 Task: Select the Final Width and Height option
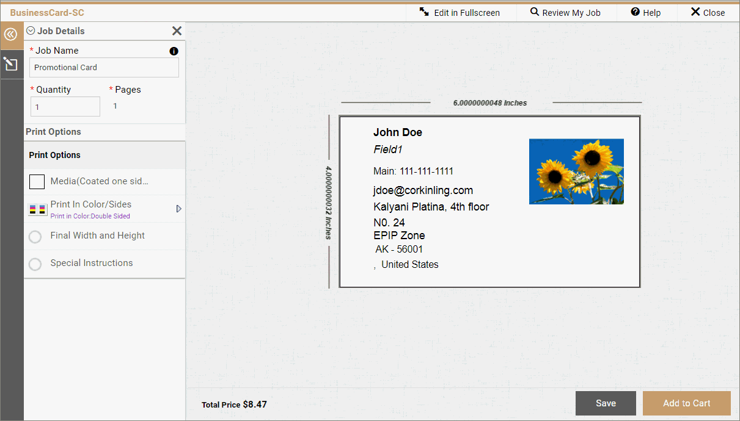(x=97, y=236)
